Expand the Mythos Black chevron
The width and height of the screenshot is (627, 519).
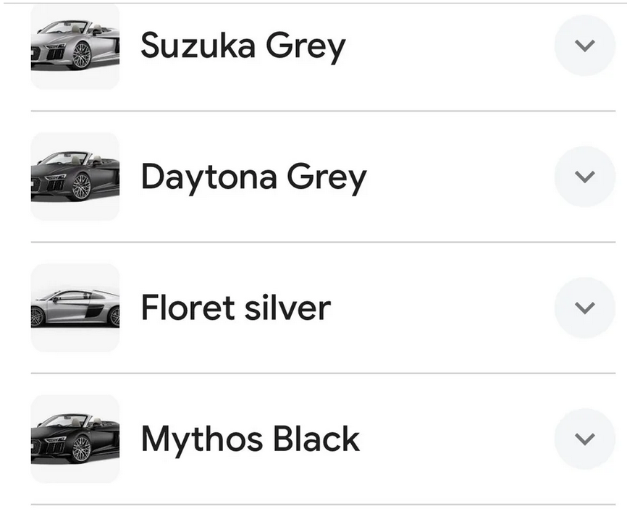584,439
